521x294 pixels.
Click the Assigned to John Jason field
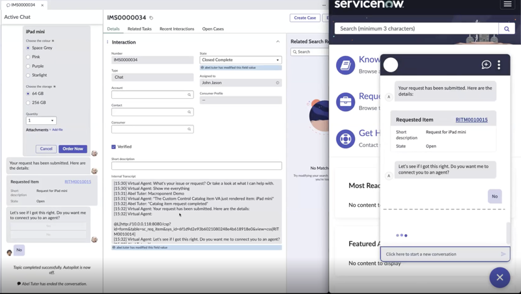tap(240, 83)
